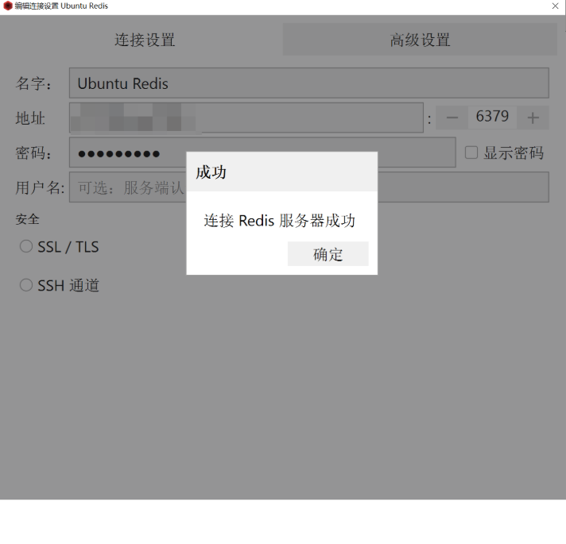
Task: Decrease the port with the minus button
Action: point(452,118)
